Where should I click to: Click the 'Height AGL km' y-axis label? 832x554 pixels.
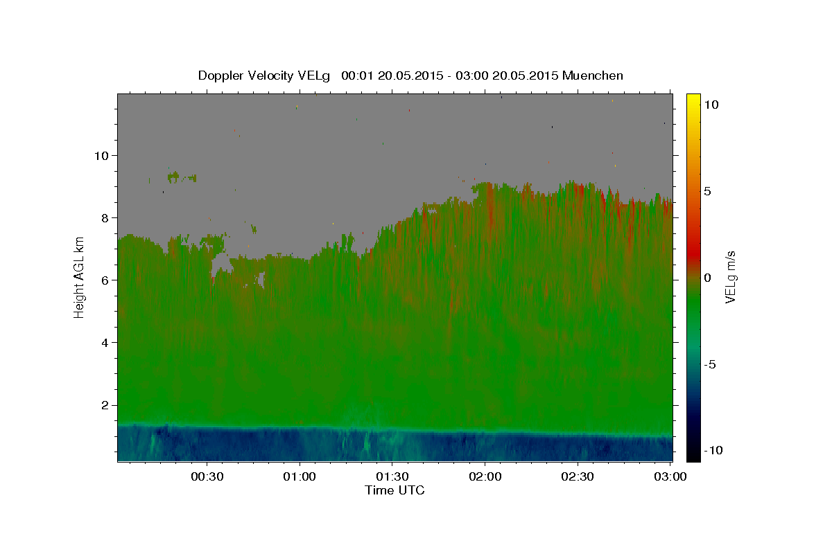click(x=79, y=278)
